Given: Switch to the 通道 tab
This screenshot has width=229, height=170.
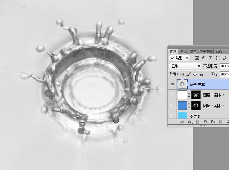Looking at the screenshot, I should pos(183,52).
